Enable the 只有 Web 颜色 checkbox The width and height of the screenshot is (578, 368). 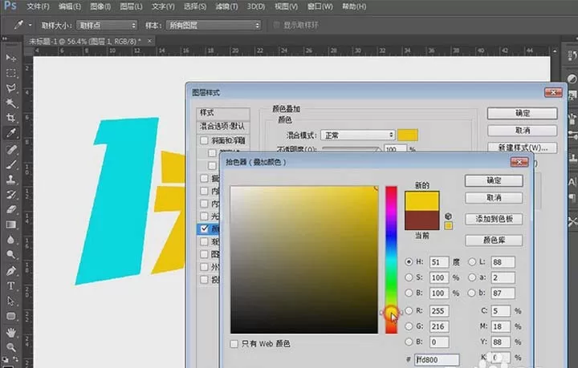pyautogui.click(x=234, y=344)
